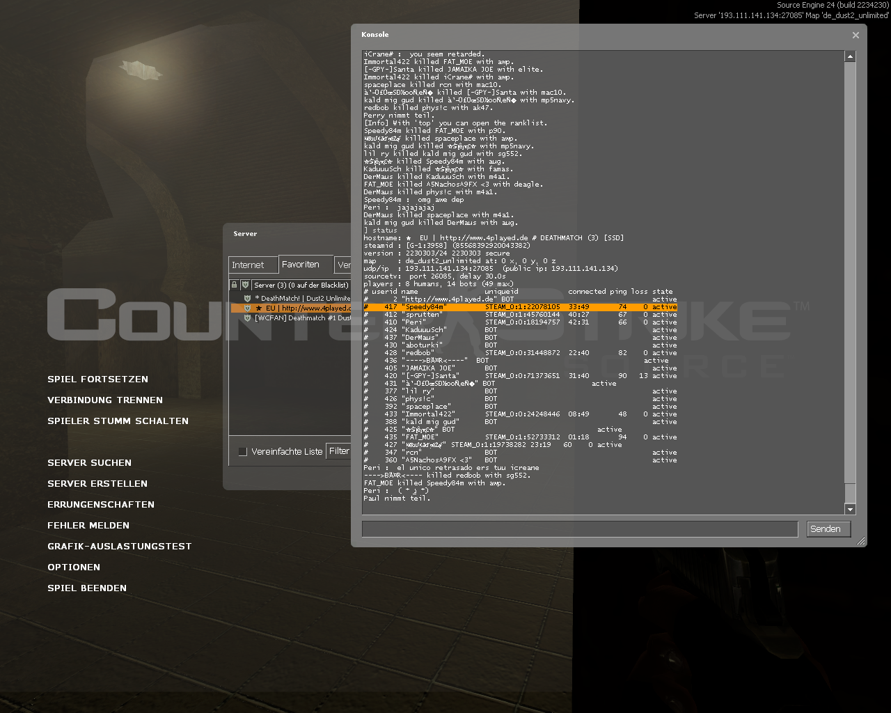
Task: Click the console scrollbar up arrow
Action: 850,56
